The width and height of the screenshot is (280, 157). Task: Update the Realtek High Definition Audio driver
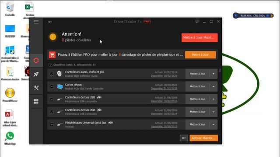coord(197,74)
